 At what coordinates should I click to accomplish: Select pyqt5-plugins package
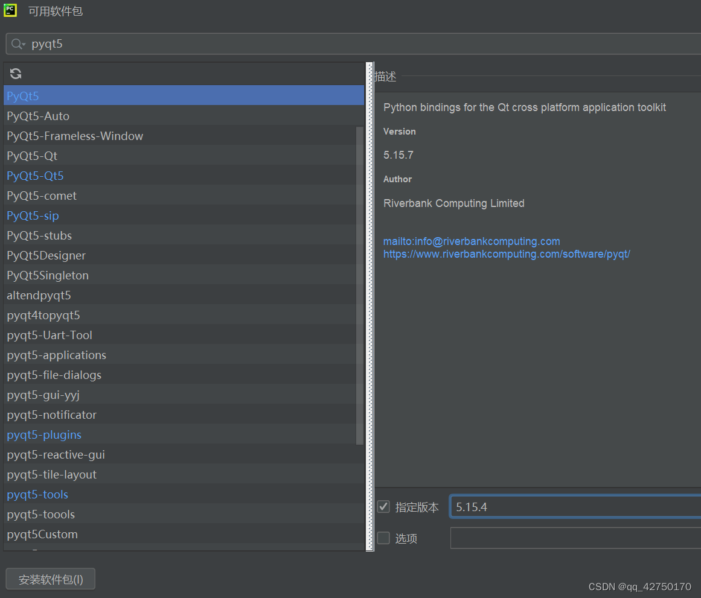(184, 435)
